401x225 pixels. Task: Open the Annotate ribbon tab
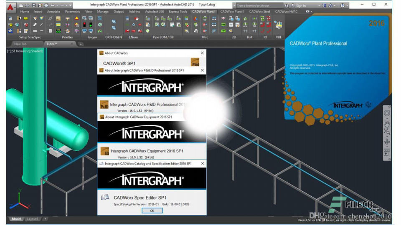(x=53, y=12)
